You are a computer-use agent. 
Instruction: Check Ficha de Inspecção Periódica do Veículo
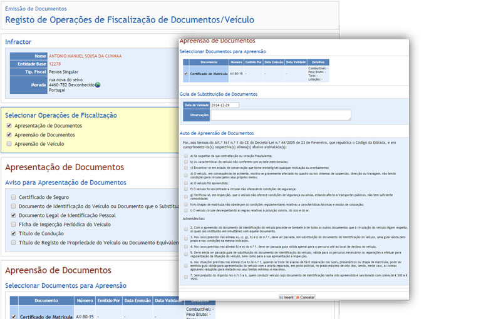pos(13,224)
